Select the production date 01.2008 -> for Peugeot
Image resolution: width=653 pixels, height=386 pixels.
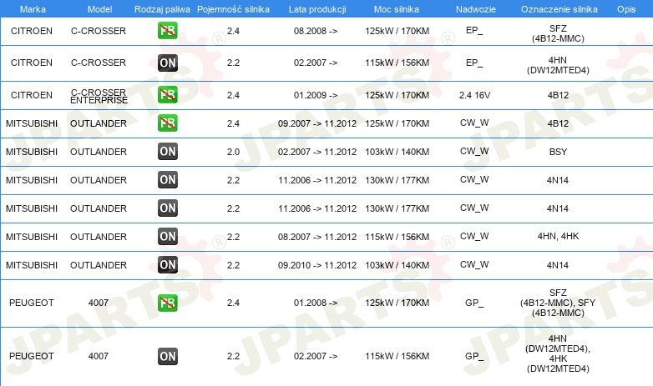[316, 303]
